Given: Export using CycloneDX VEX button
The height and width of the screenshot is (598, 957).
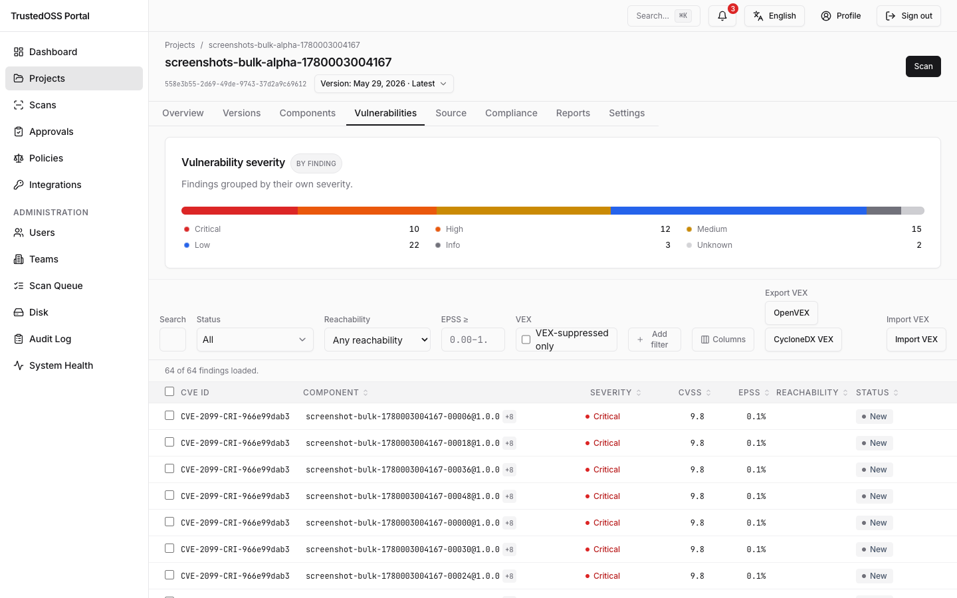Looking at the screenshot, I should pos(803,340).
